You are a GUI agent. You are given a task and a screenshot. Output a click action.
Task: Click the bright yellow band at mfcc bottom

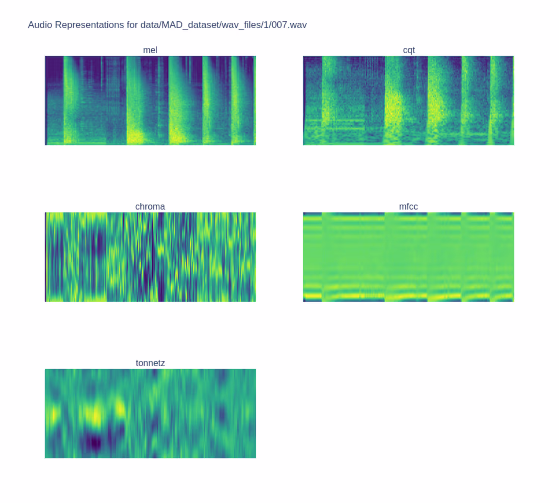tap(408, 296)
